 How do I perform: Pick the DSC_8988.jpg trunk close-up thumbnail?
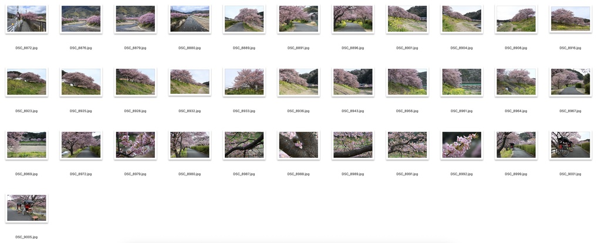click(x=299, y=145)
